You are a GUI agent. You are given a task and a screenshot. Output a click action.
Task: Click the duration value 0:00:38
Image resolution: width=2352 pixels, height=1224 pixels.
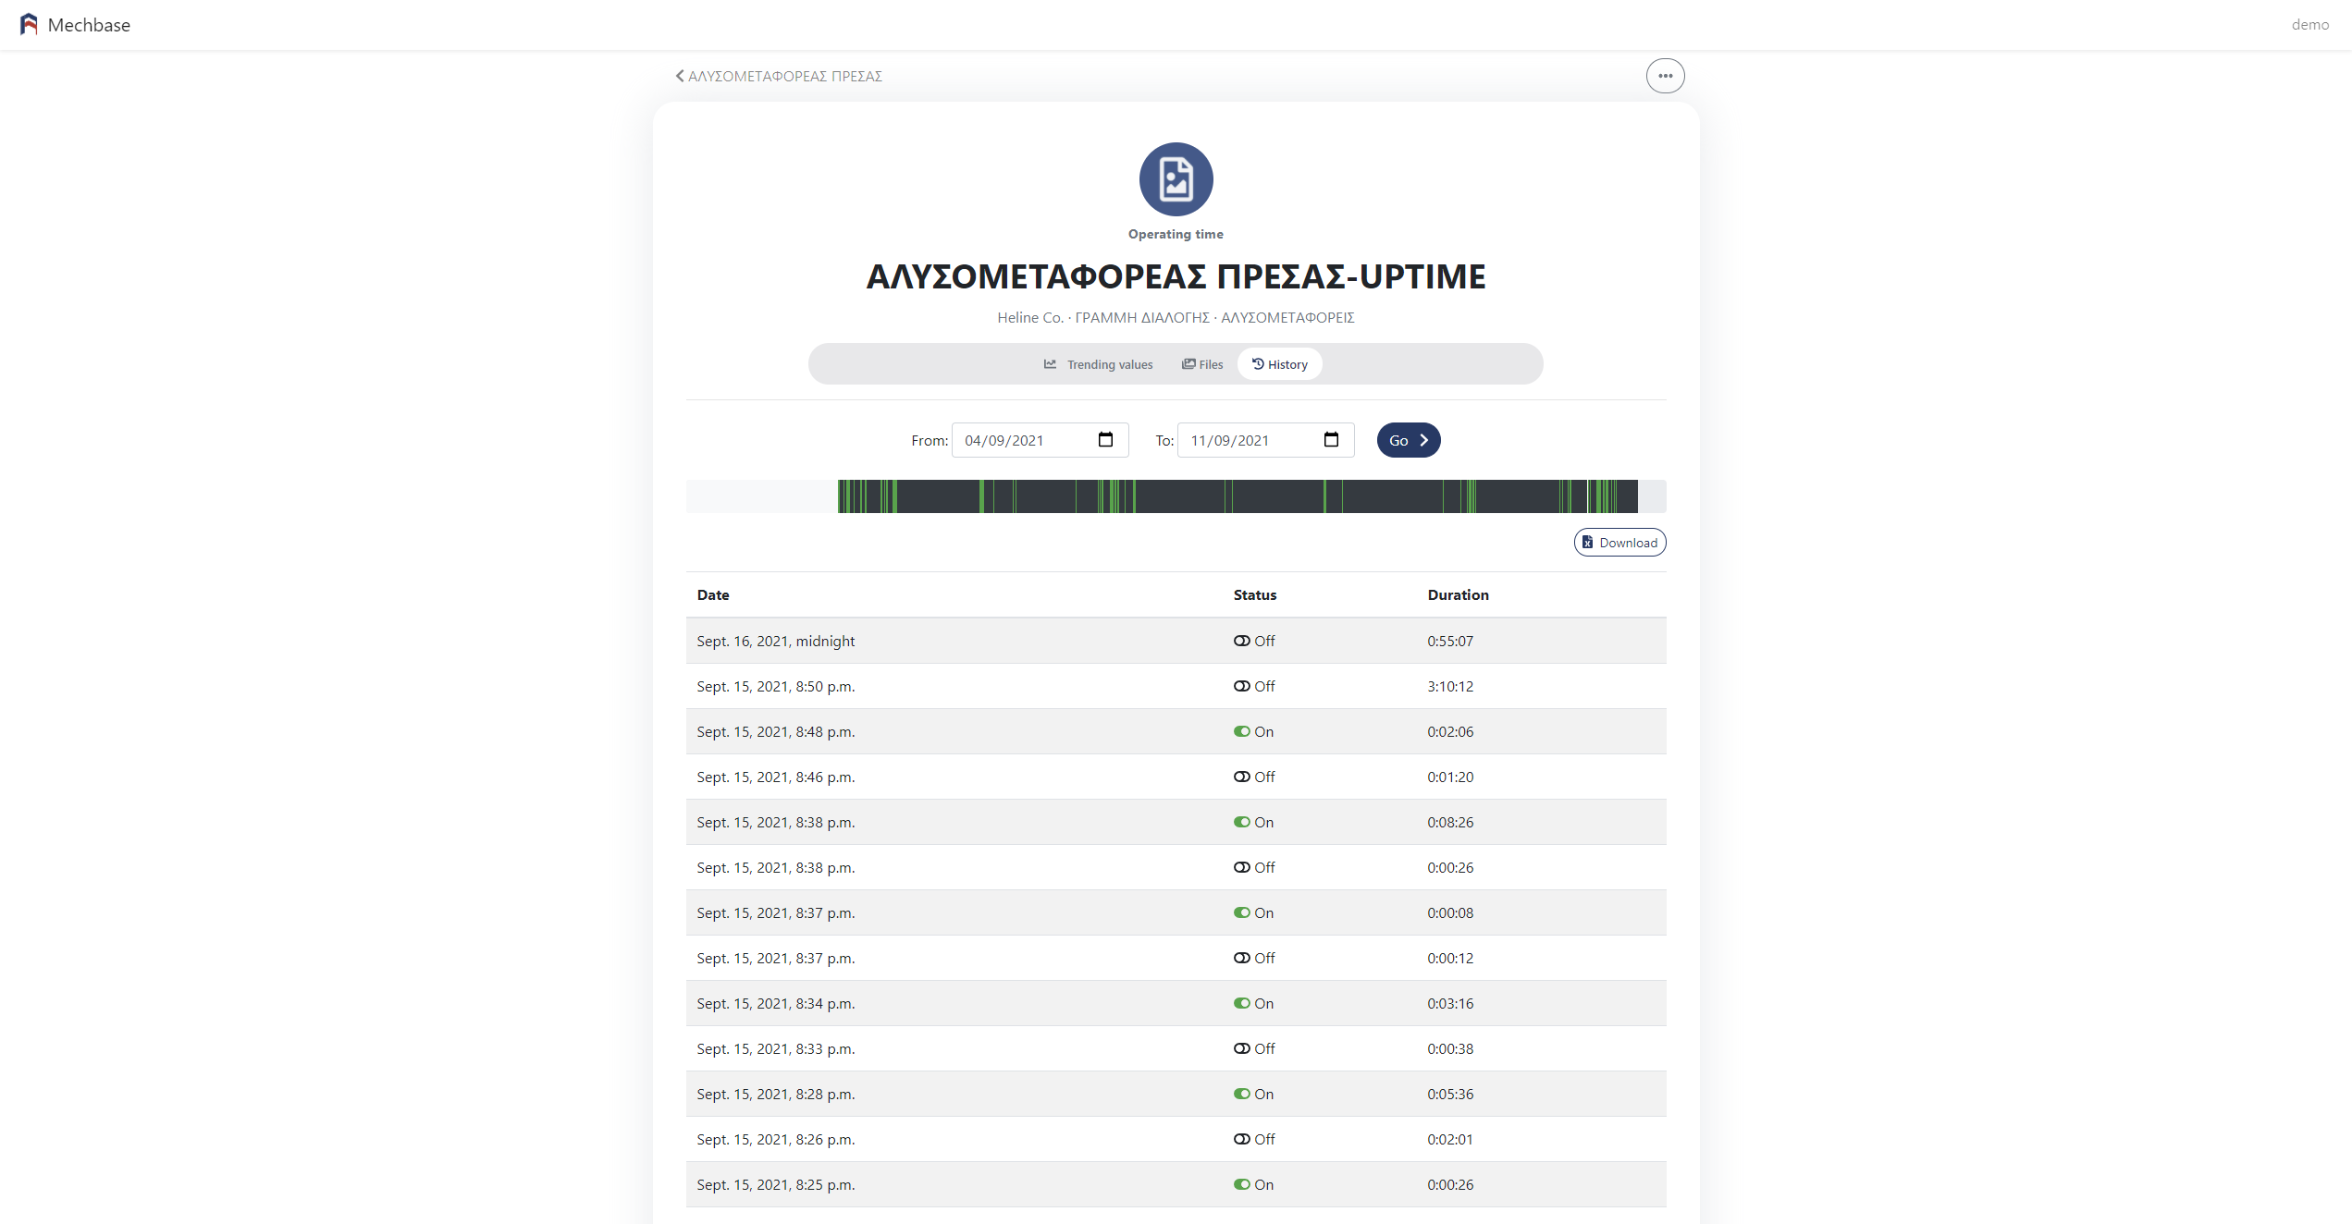point(1449,1048)
